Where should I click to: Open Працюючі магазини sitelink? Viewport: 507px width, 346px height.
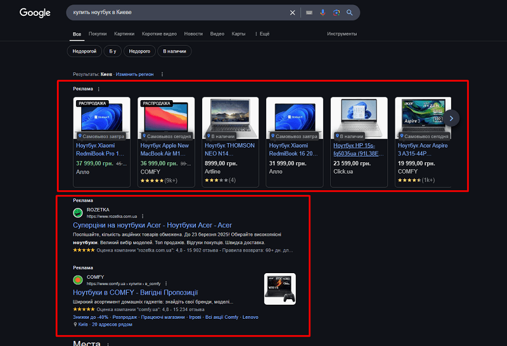point(163,317)
